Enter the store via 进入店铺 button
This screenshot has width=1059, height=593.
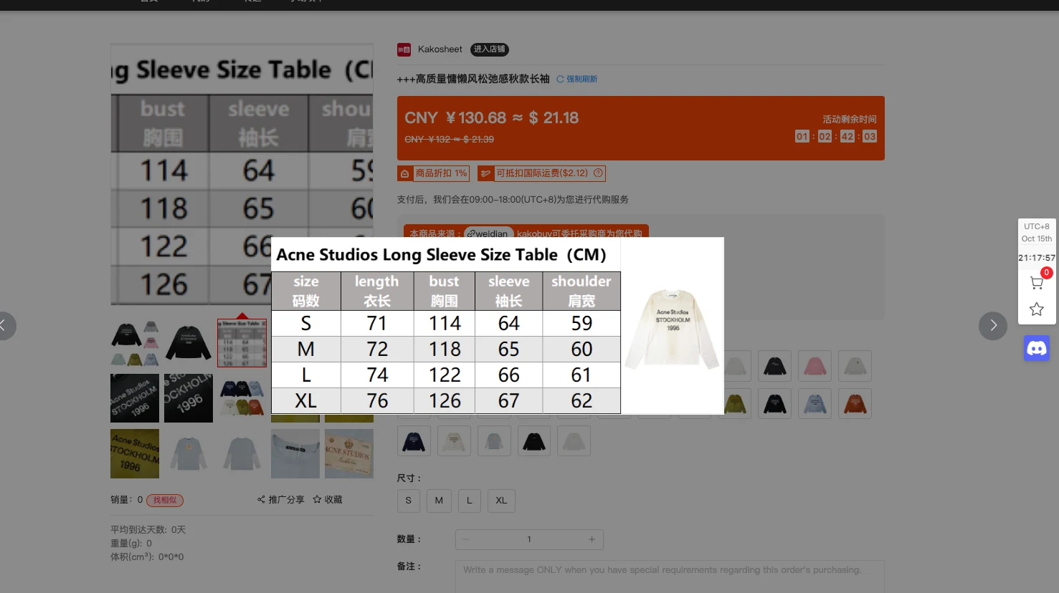(490, 49)
